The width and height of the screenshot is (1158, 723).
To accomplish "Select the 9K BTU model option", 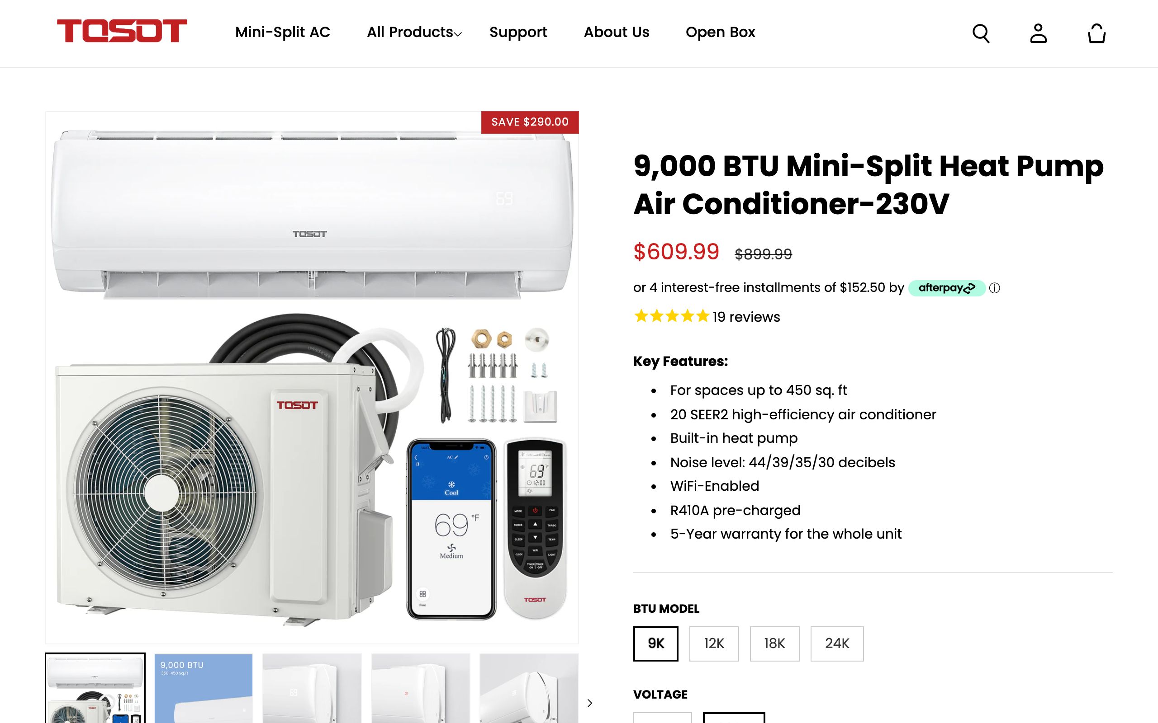I will 655,643.
